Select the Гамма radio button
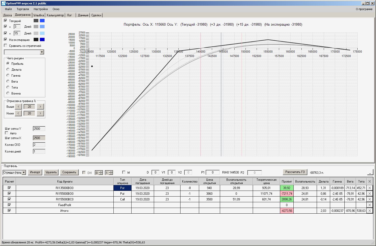 [8, 75]
